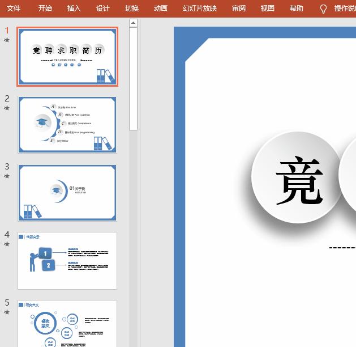
Task: Click the lightbulb Tell Me icon
Action: 324,9
